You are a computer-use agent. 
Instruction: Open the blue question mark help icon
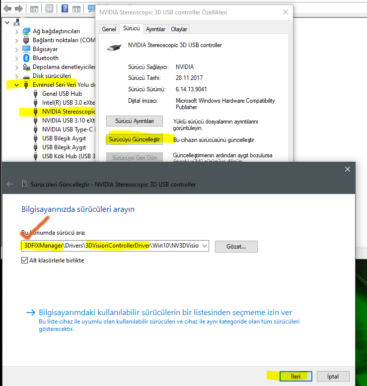(65, 8)
